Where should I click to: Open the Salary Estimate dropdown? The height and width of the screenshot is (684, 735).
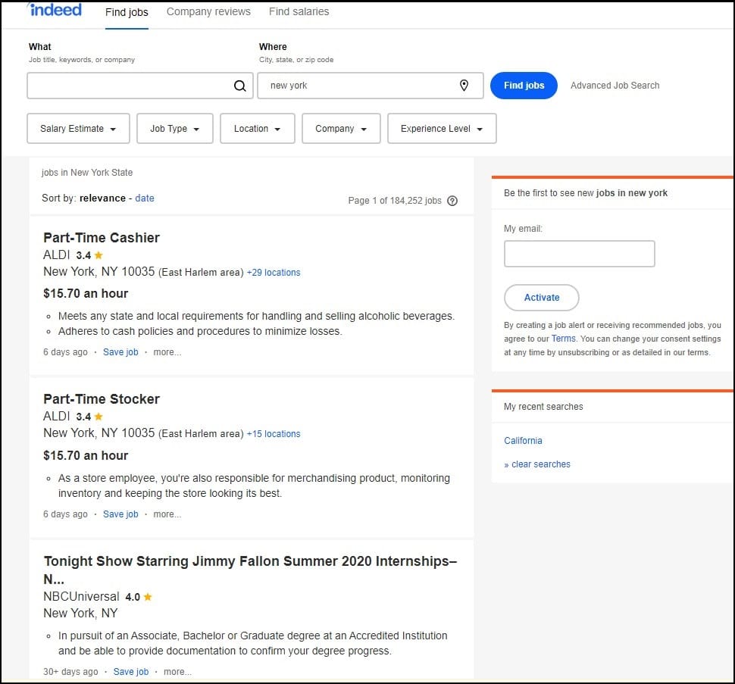point(78,128)
